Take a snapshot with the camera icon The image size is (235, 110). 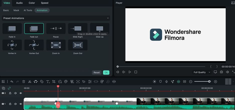221,72
